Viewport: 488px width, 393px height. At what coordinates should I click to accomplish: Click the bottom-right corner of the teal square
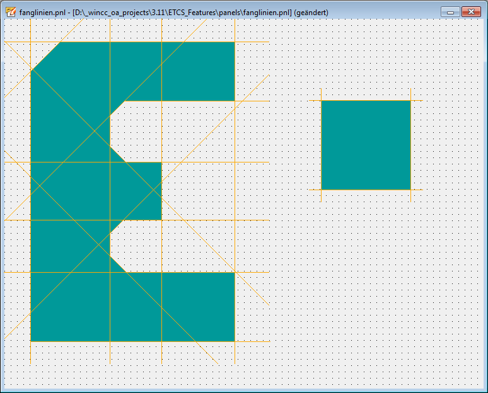(x=410, y=189)
